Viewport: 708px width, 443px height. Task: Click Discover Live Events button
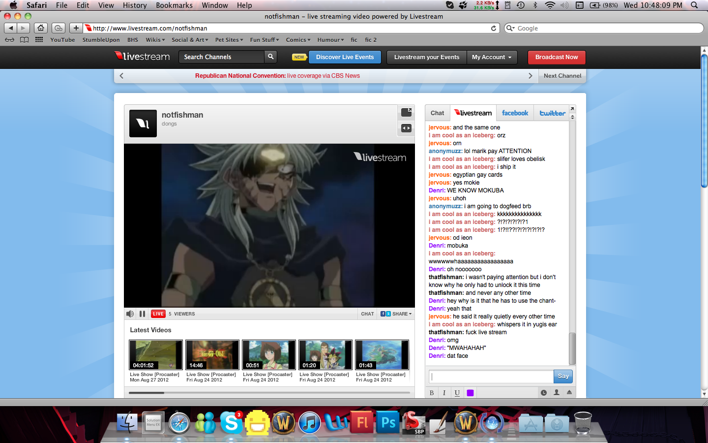click(x=345, y=57)
